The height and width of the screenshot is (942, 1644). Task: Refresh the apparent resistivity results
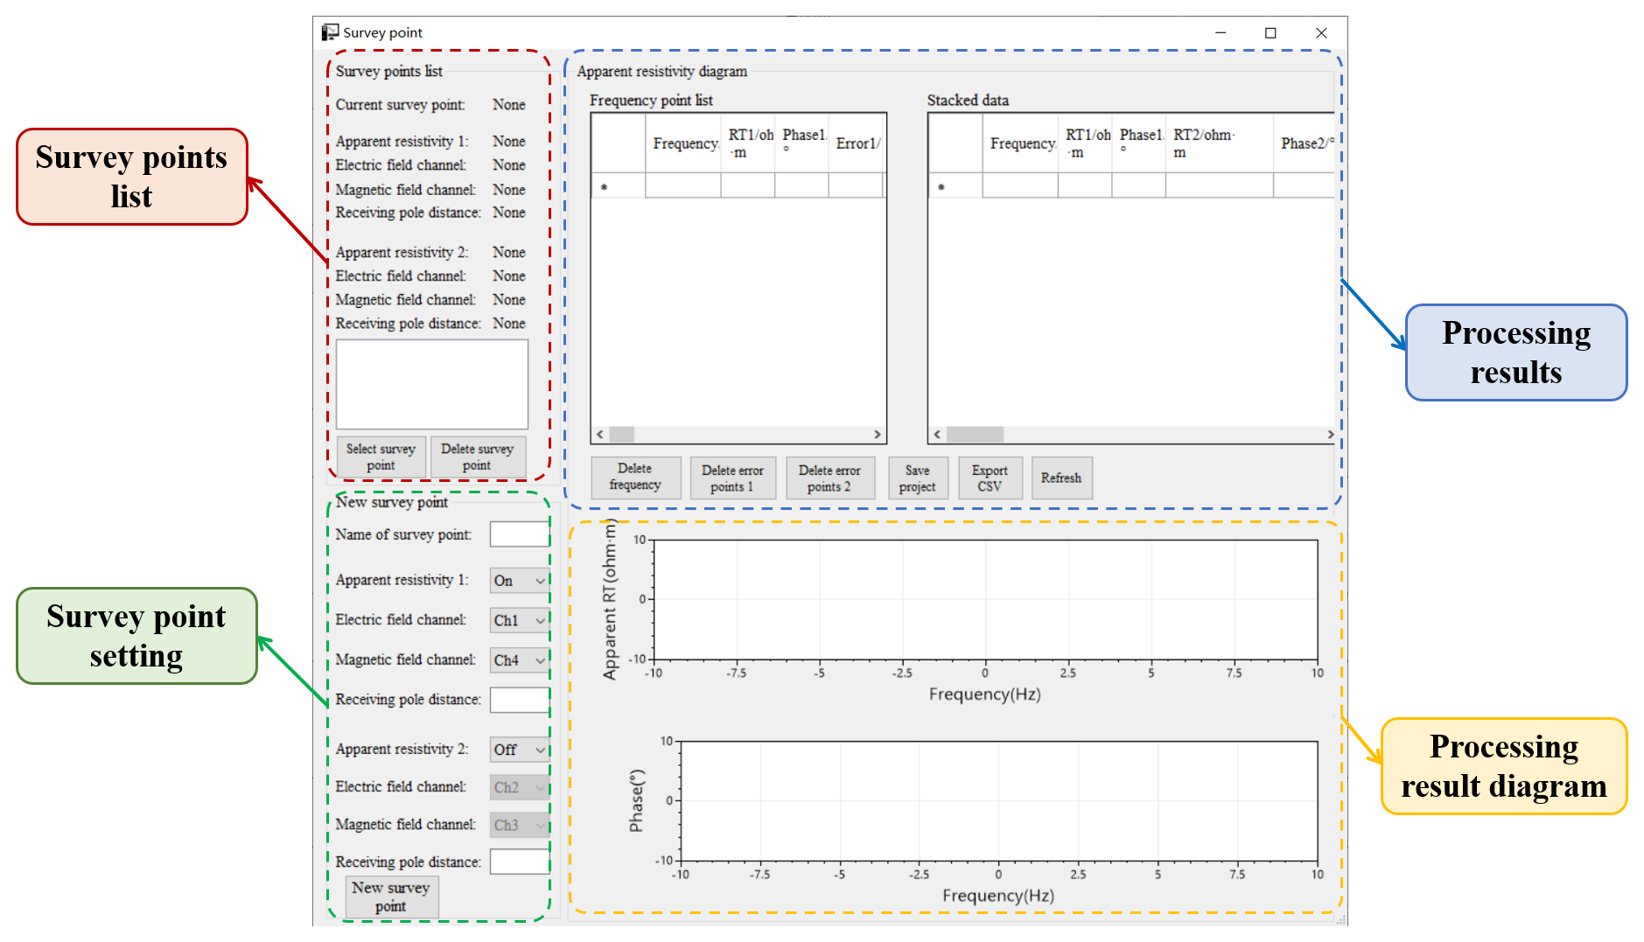[x=1060, y=478]
